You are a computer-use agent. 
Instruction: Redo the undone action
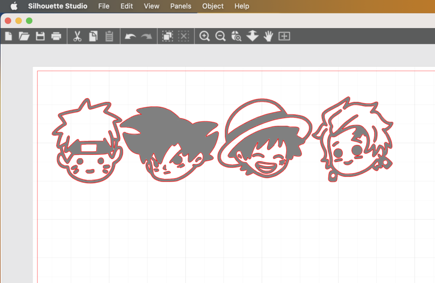[146, 36]
